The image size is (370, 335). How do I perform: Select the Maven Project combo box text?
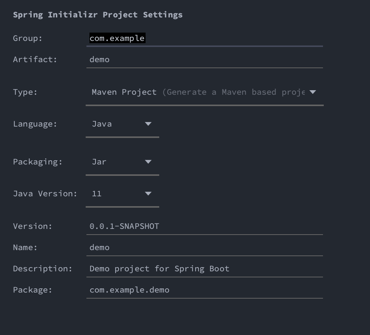198,92
